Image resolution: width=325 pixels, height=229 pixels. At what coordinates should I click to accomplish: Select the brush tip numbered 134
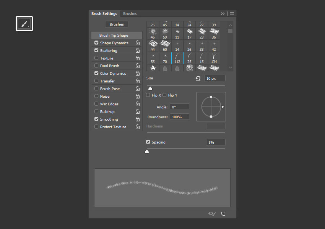click(x=214, y=58)
